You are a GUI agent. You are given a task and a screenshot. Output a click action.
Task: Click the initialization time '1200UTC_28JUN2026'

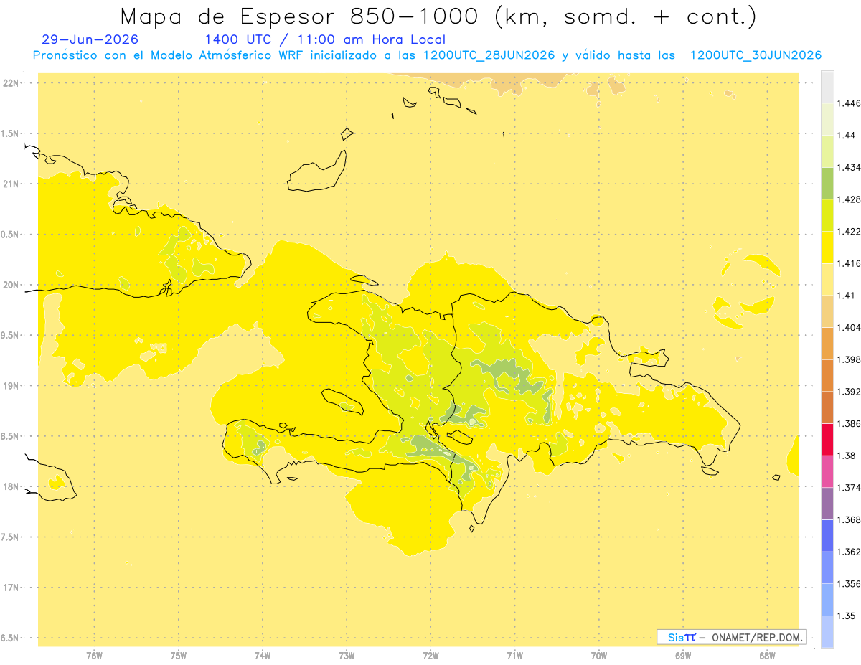click(489, 55)
